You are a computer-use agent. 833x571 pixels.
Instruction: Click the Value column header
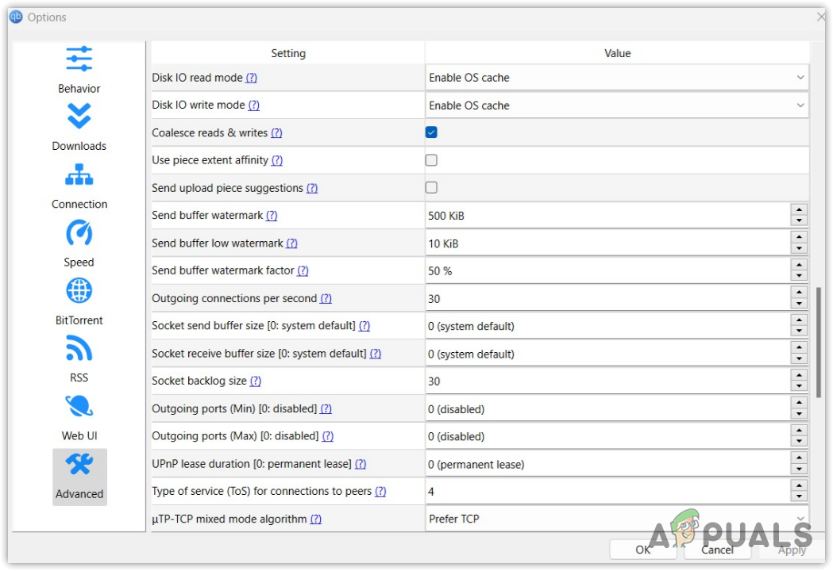(x=617, y=53)
